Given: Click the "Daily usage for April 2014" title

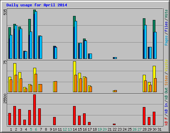Looking at the screenshot, I should pos(37,5).
